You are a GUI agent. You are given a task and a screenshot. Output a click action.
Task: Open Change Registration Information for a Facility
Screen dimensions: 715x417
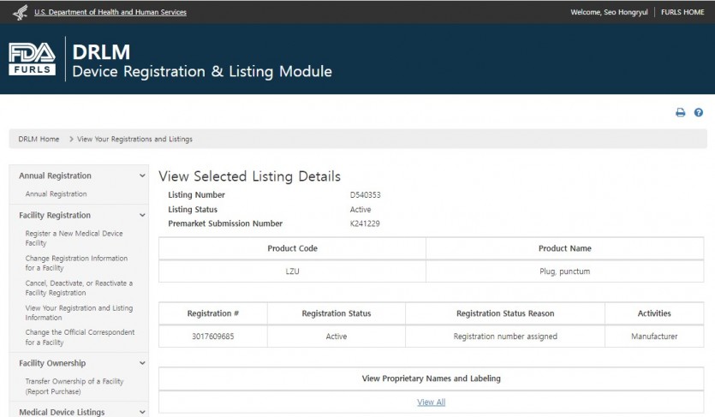tap(76, 263)
